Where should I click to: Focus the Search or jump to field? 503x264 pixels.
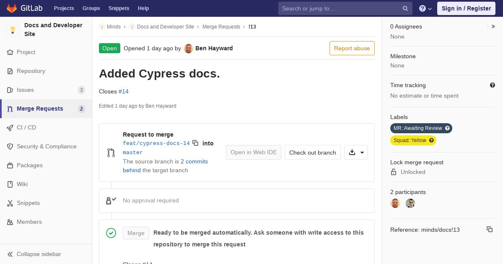(x=340, y=8)
